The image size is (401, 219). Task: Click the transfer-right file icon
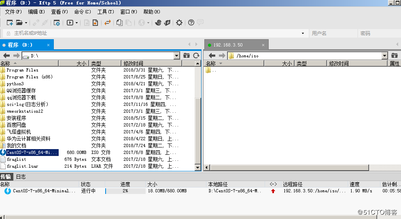tap(95, 23)
